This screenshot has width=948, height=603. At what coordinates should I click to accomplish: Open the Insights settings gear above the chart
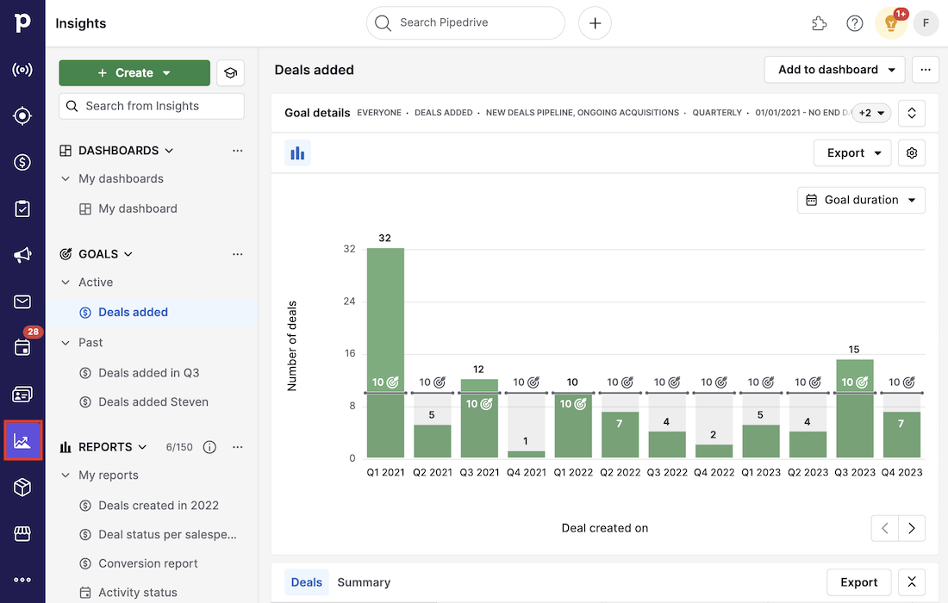click(x=912, y=152)
